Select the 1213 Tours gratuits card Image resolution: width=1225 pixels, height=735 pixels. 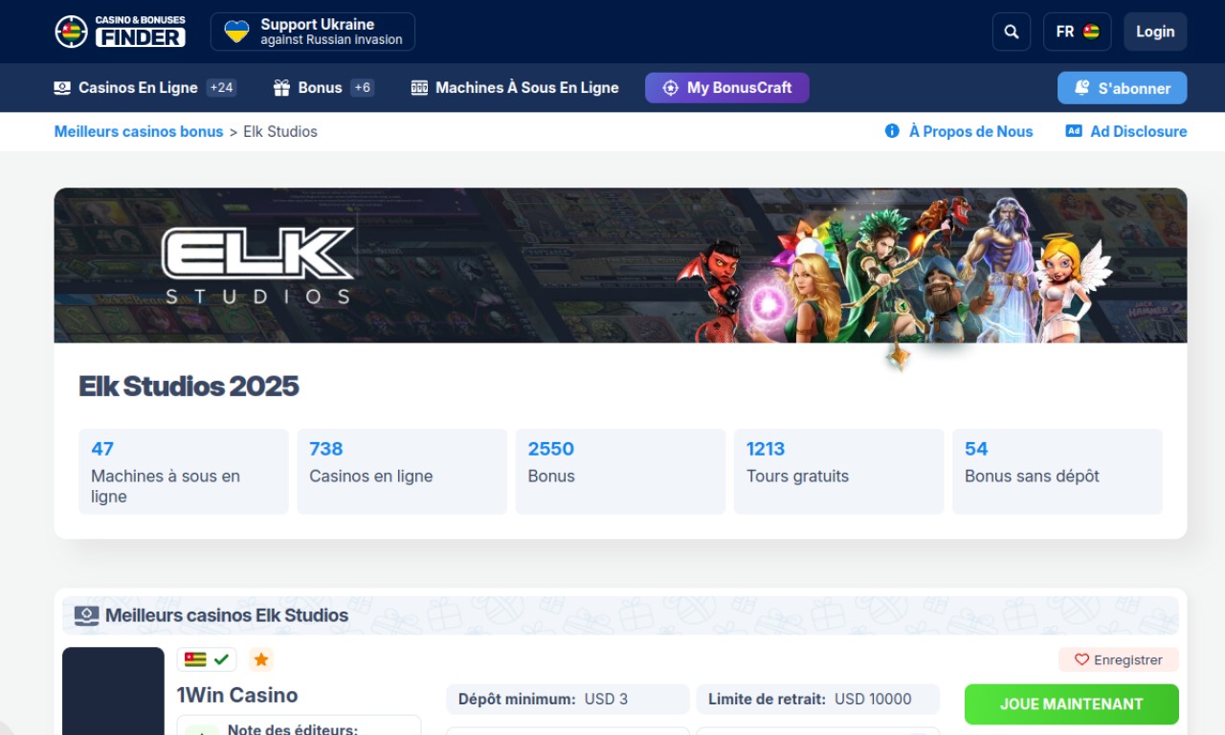click(x=838, y=472)
